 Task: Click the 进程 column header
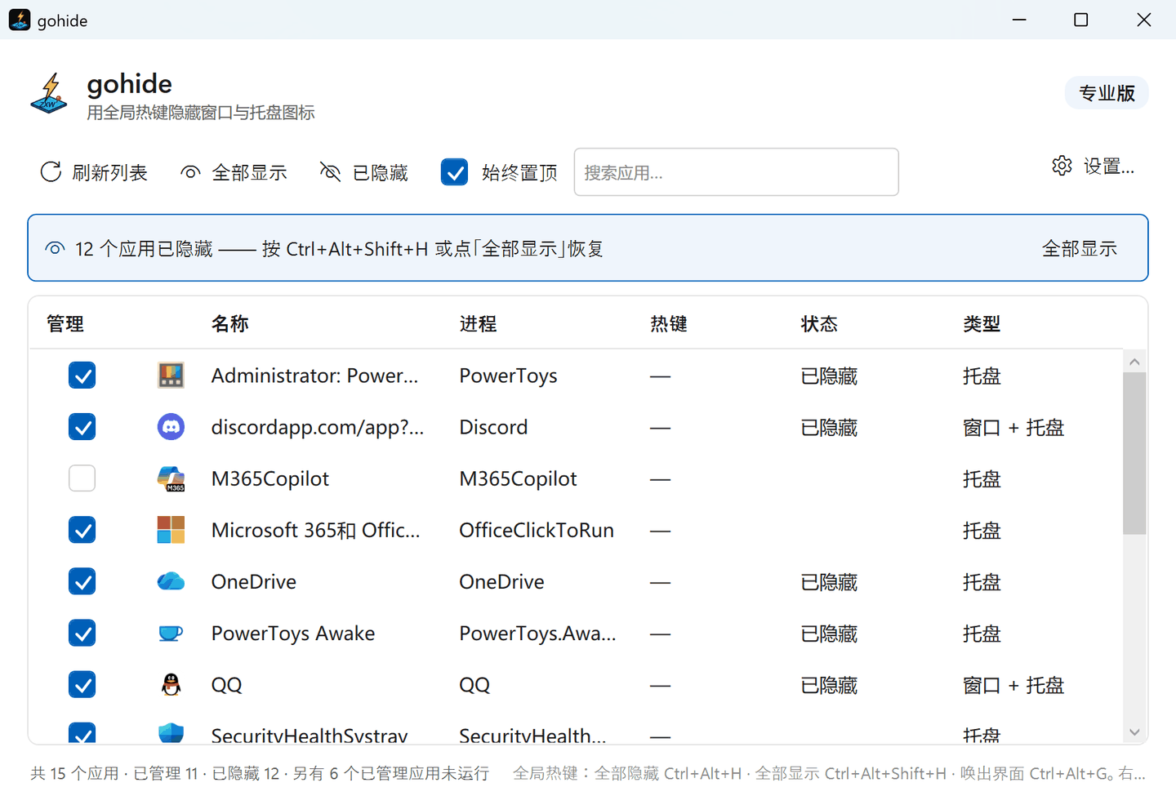click(478, 324)
